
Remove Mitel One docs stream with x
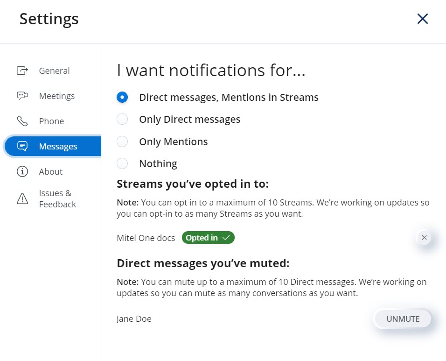coord(424,238)
